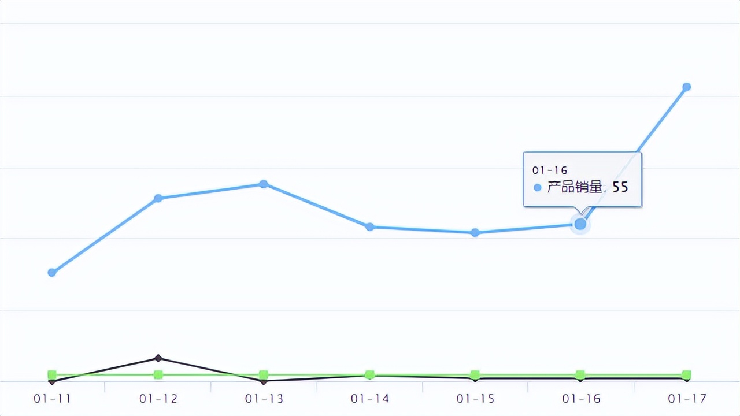The width and height of the screenshot is (740, 416).
Task: Select the green square marker at 01-14
Action: pos(370,374)
